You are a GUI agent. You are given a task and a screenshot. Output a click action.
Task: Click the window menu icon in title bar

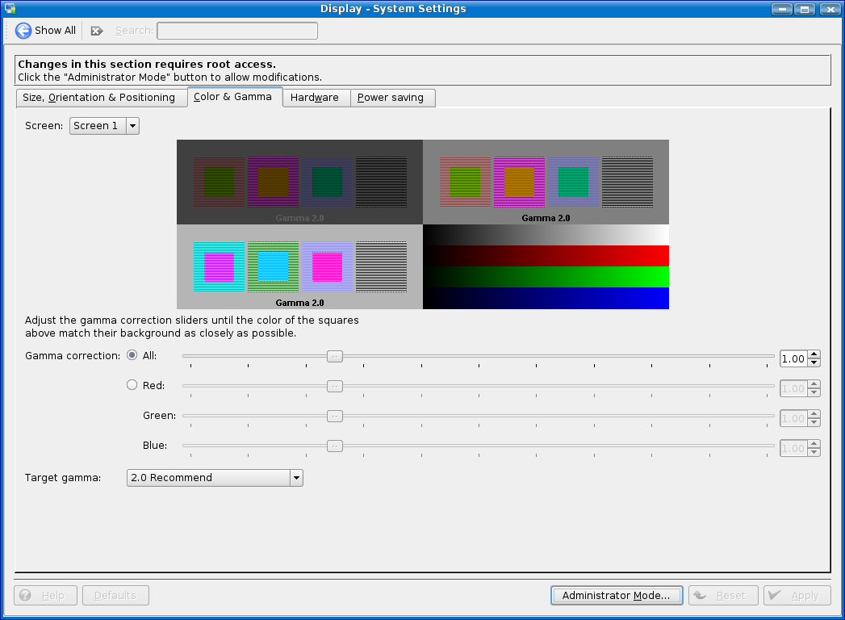[x=10, y=9]
